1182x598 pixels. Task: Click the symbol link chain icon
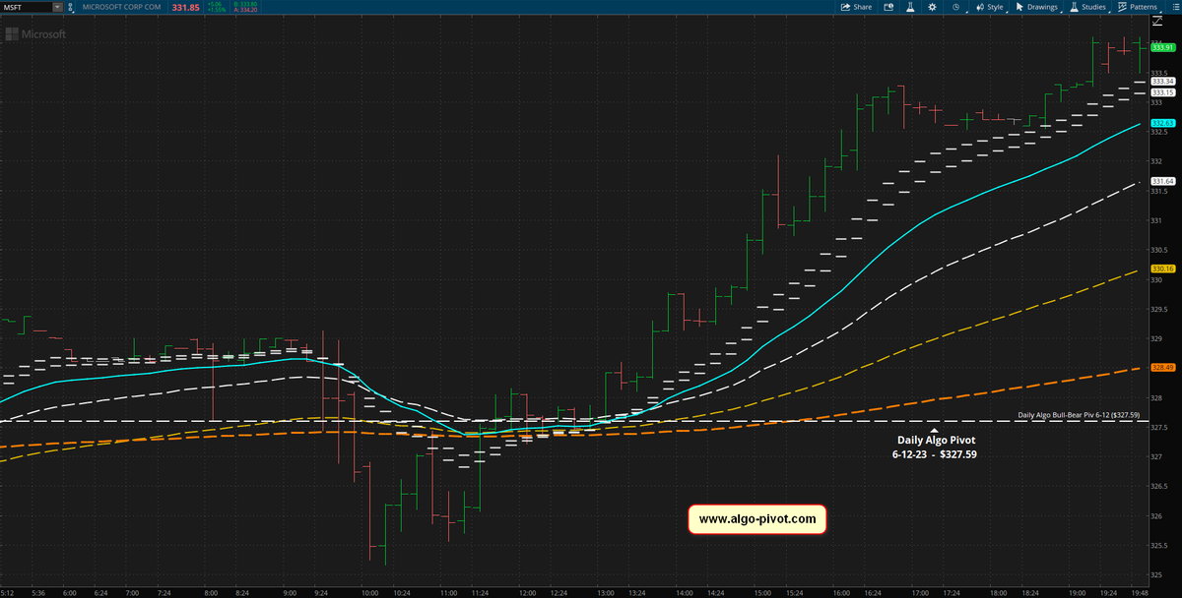pyautogui.click(x=70, y=7)
